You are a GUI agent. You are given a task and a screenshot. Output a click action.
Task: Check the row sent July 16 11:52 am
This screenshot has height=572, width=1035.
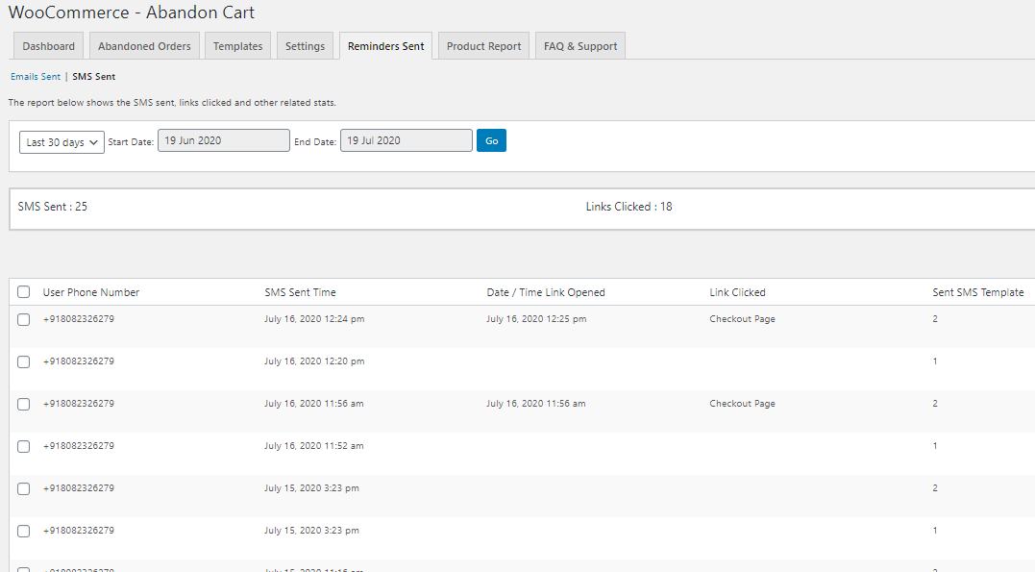tap(24, 446)
